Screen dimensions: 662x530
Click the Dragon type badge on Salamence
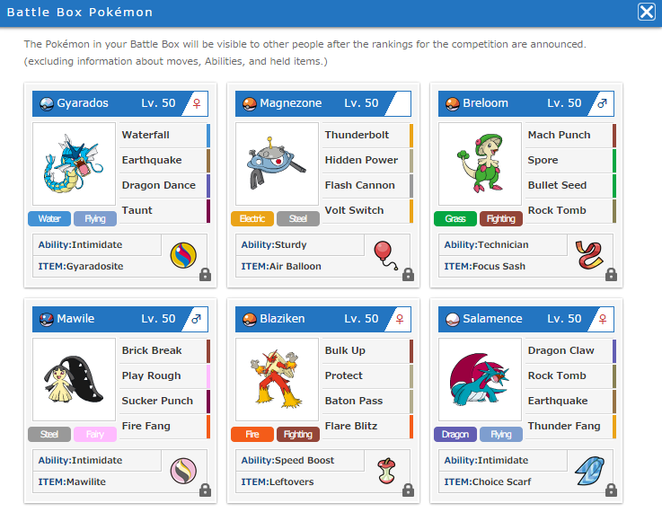[x=455, y=434]
